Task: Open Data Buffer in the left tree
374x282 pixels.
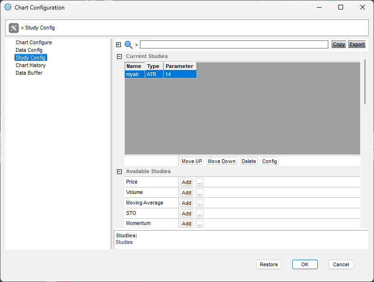Action: (29, 73)
